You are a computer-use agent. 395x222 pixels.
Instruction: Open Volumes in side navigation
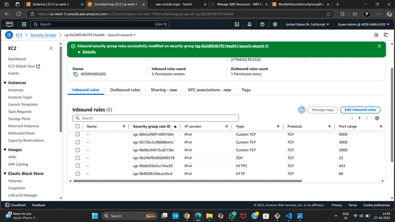coord(15,181)
